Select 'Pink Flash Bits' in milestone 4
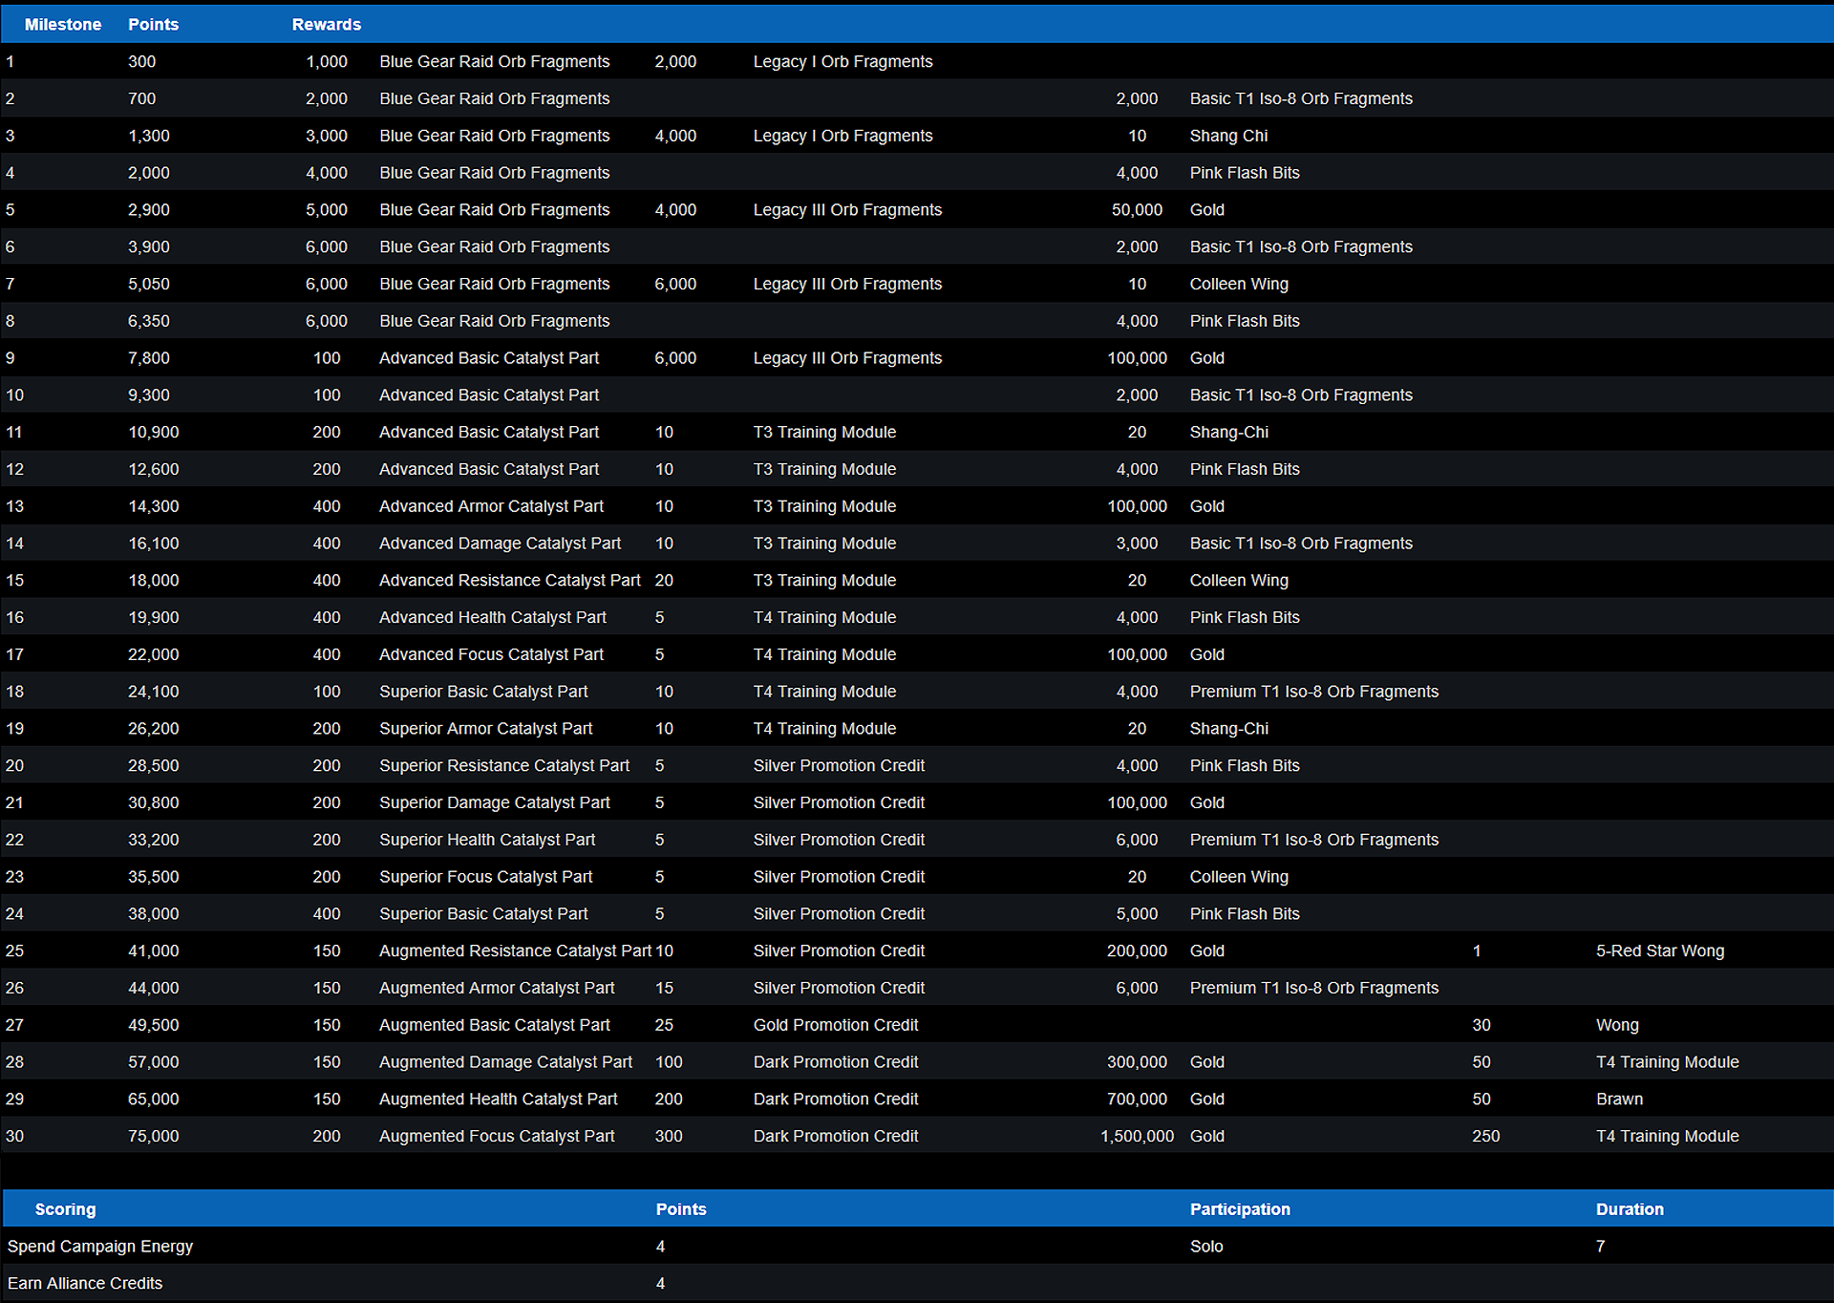This screenshot has height=1303, width=1834. (1245, 174)
